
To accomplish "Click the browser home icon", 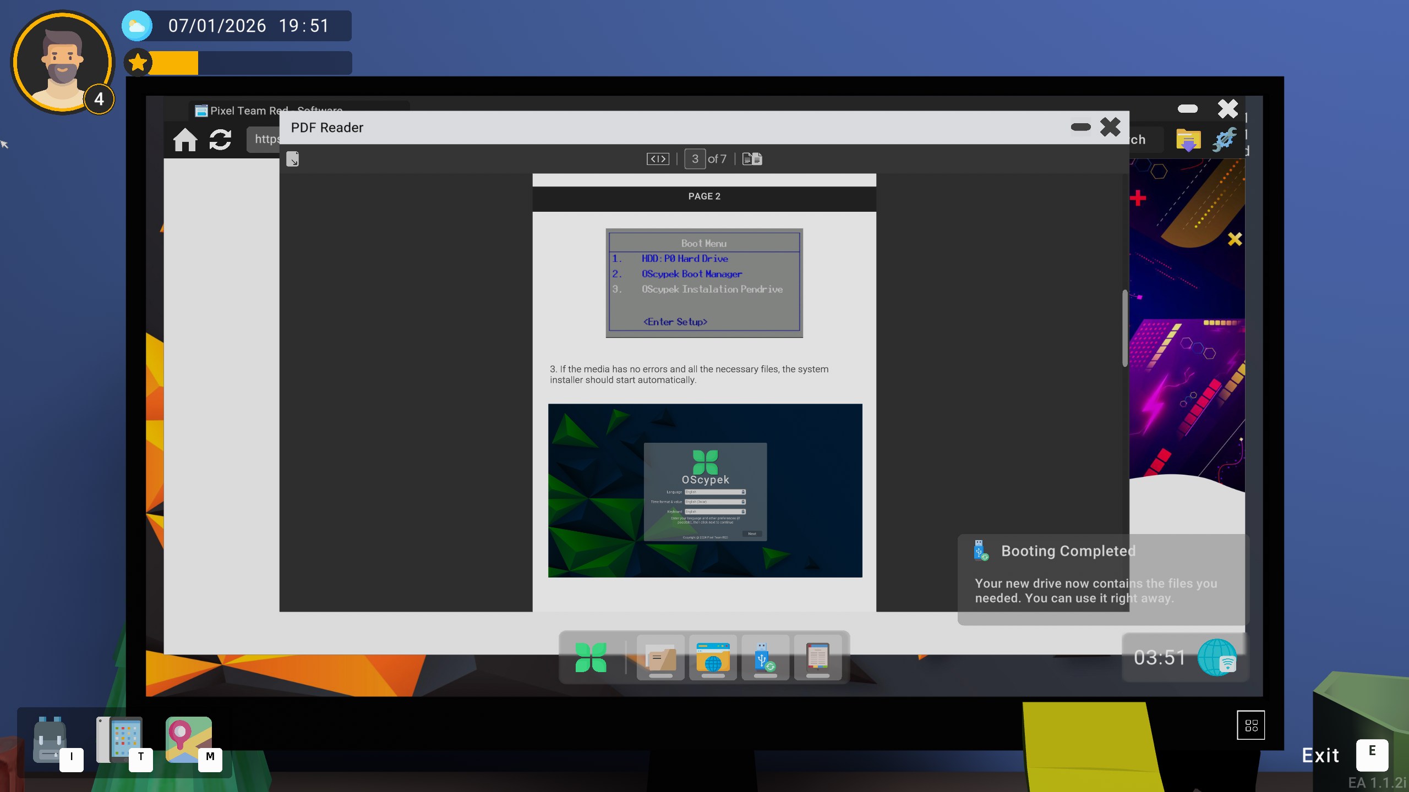I will click(185, 140).
